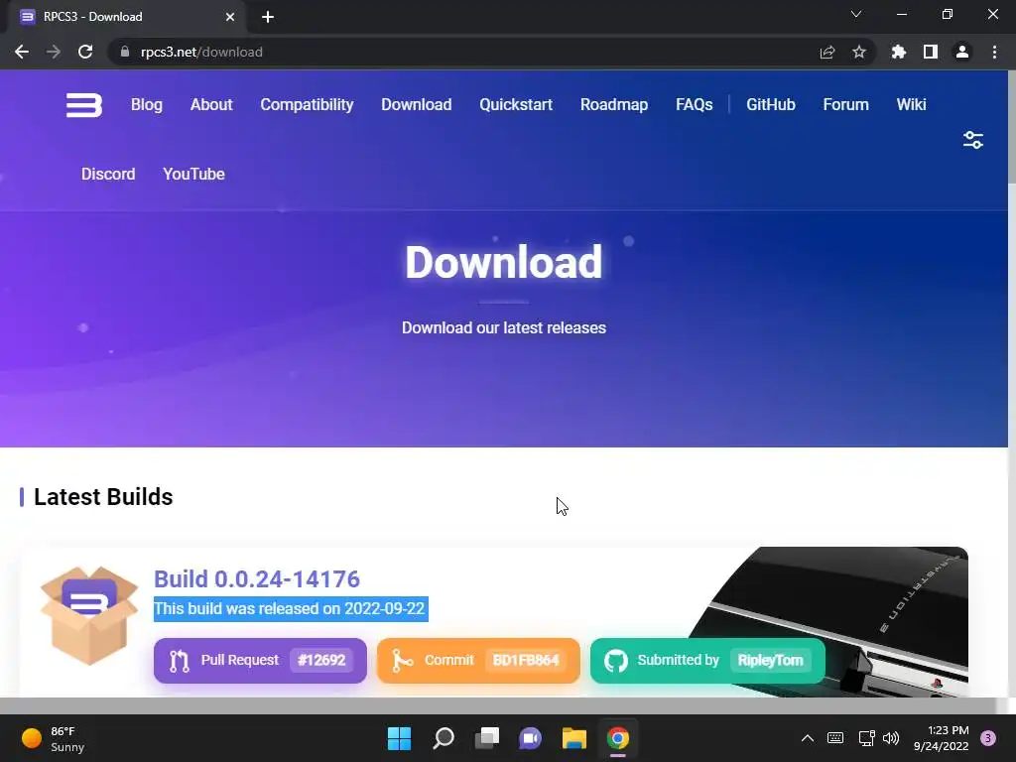This screenshot has width=1016, height=762.
Task: Open notification center badge
Action: click(988, 738)
